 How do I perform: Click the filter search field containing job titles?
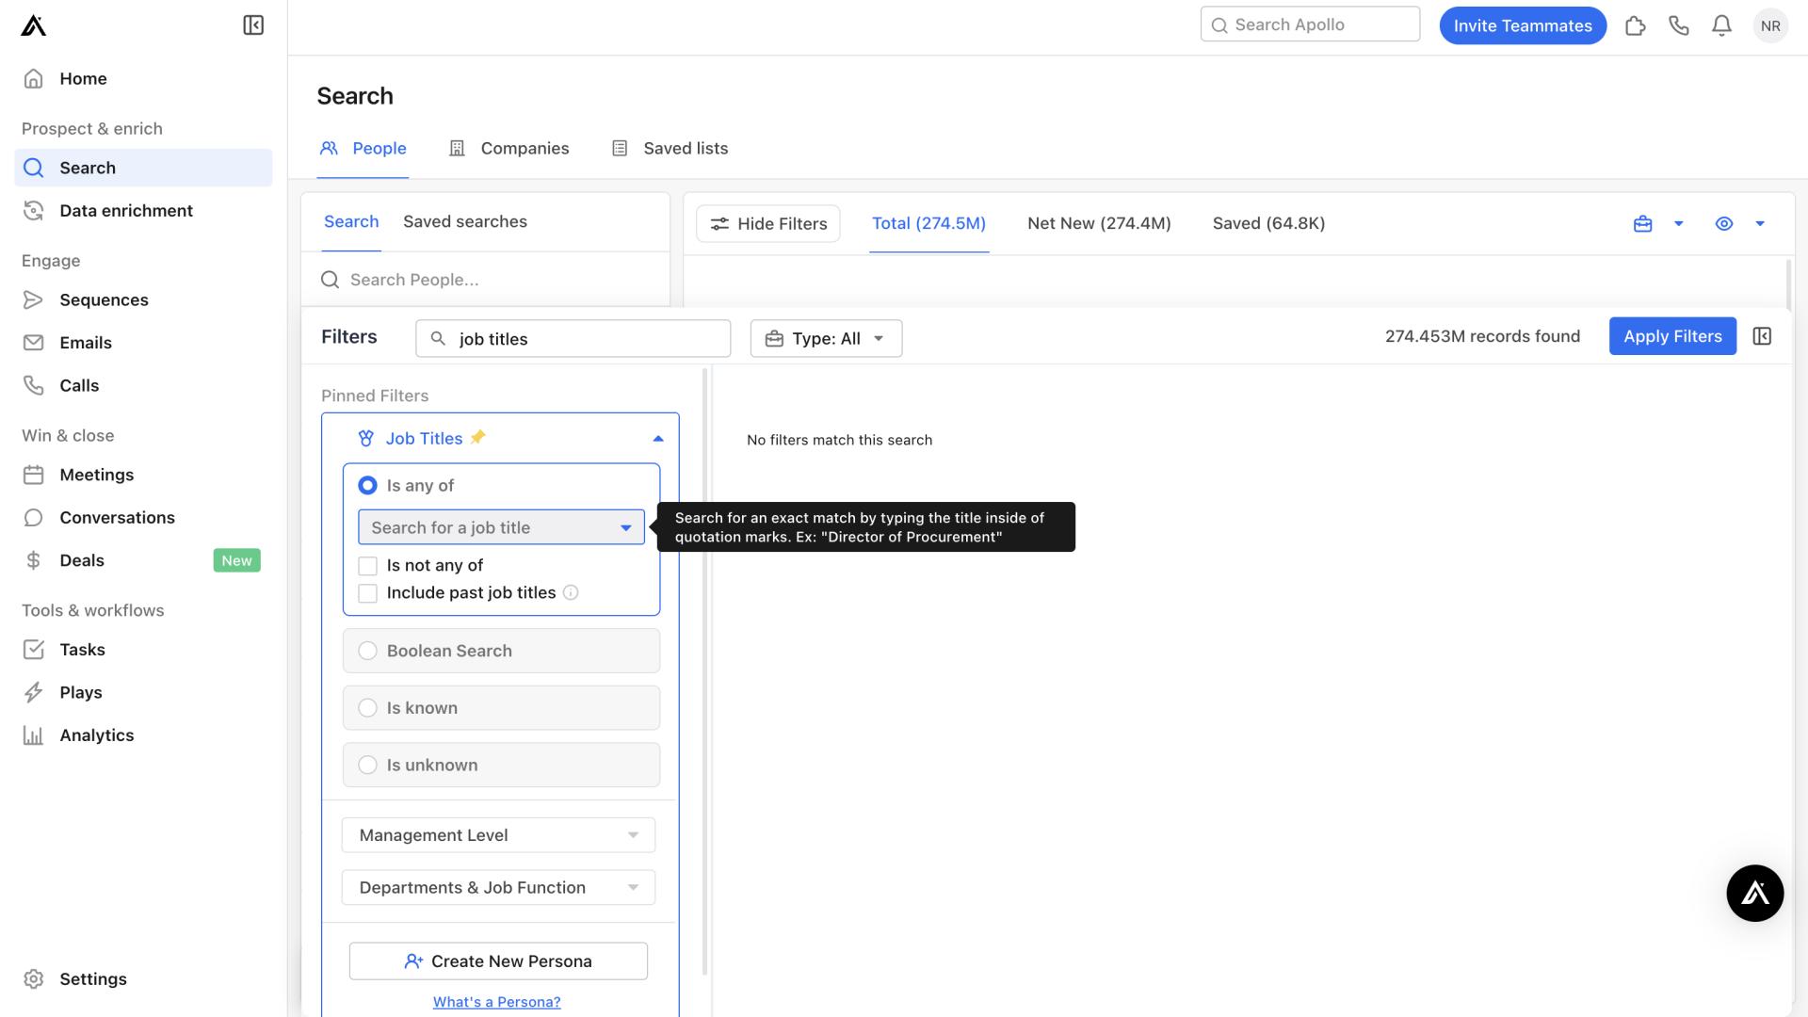[x=573, y=339]
